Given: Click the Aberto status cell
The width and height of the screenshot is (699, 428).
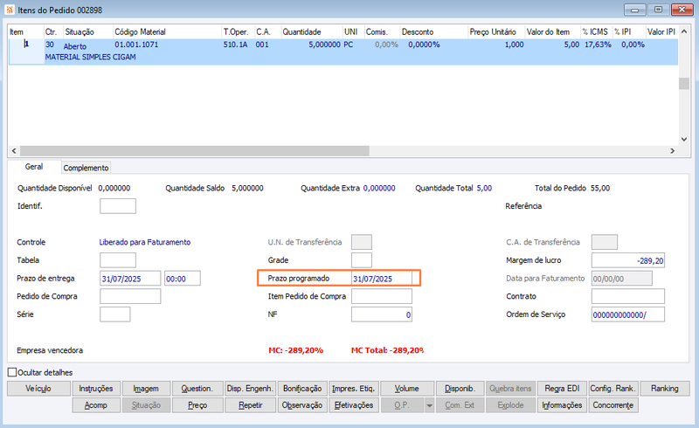Looking at the screenshot, I should pos(75,46).
